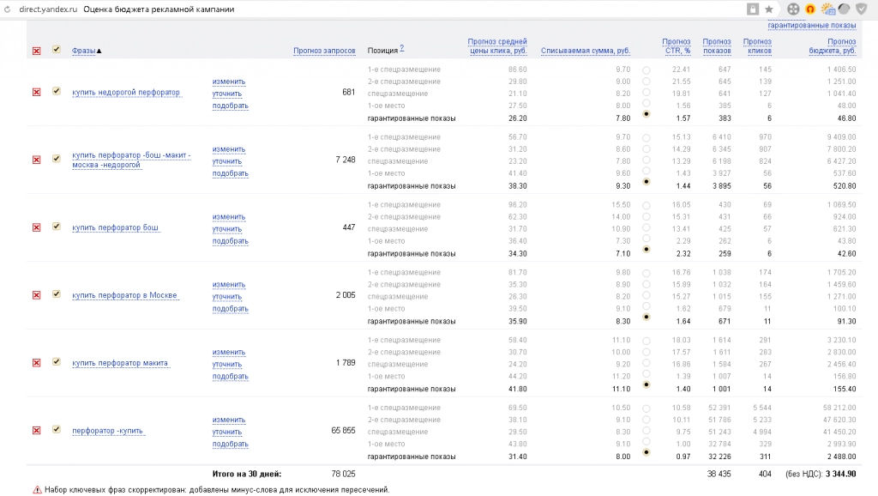Open the weather extension icon
Screen dimensions: 878x496
[x=827, y=9]
